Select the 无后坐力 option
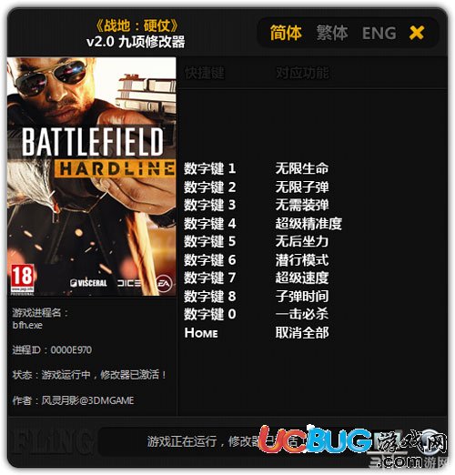The width and height of the screenshot is (455, 475). point(302,241)
